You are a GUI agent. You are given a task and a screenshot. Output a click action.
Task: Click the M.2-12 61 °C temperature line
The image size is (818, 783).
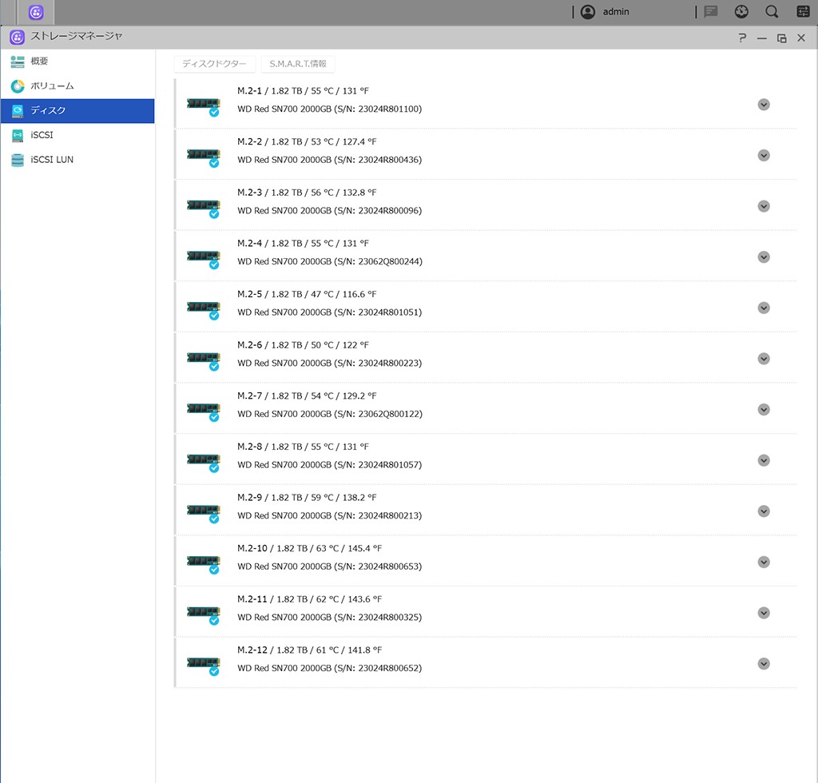click(x=309, y=650)
